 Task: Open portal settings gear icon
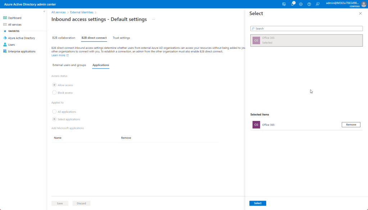tap(301, 4)
